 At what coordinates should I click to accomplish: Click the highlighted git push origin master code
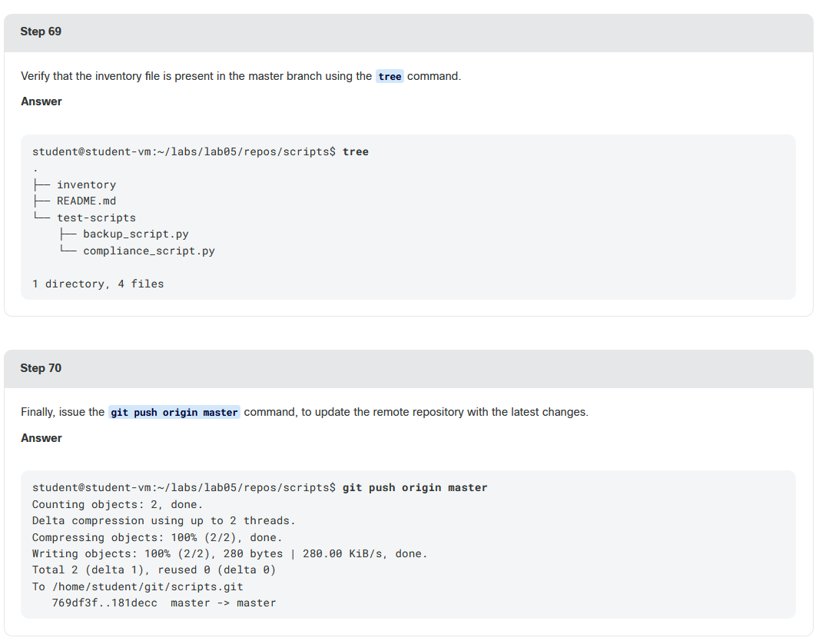174,412
